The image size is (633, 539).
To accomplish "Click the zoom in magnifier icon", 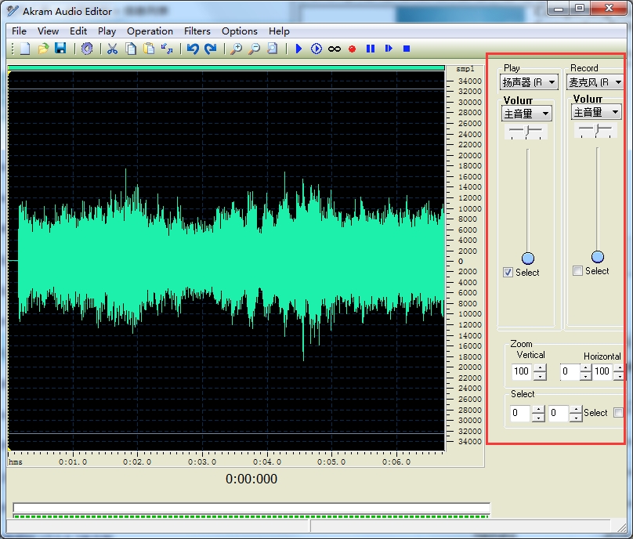I will [x=236, y=49].
